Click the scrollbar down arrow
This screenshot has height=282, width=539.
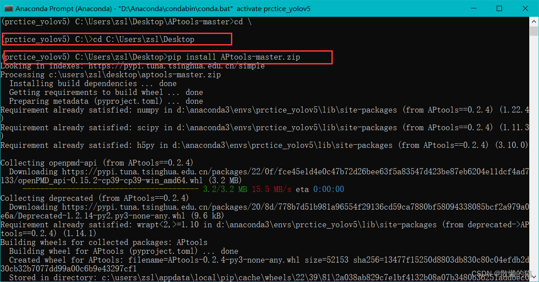tap(533, 277)
